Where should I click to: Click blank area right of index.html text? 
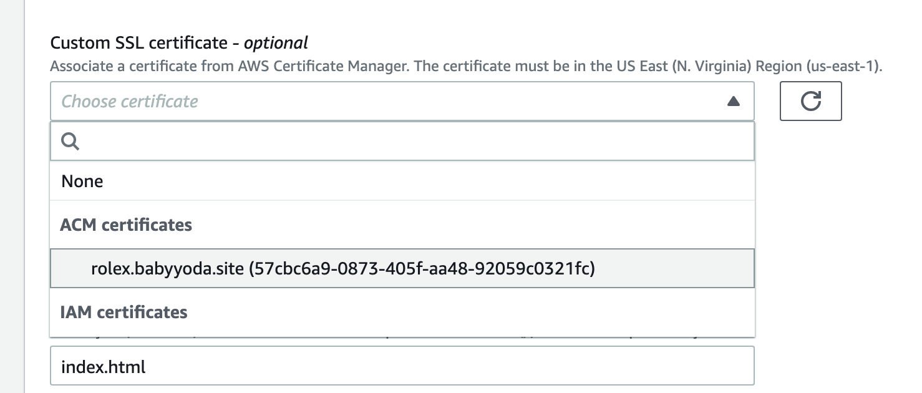coord(449,366)
